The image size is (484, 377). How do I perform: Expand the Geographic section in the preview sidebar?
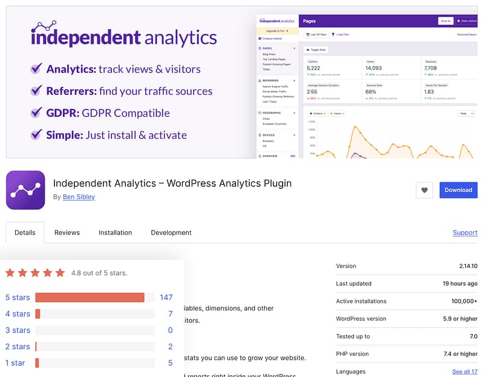(294, 113)
